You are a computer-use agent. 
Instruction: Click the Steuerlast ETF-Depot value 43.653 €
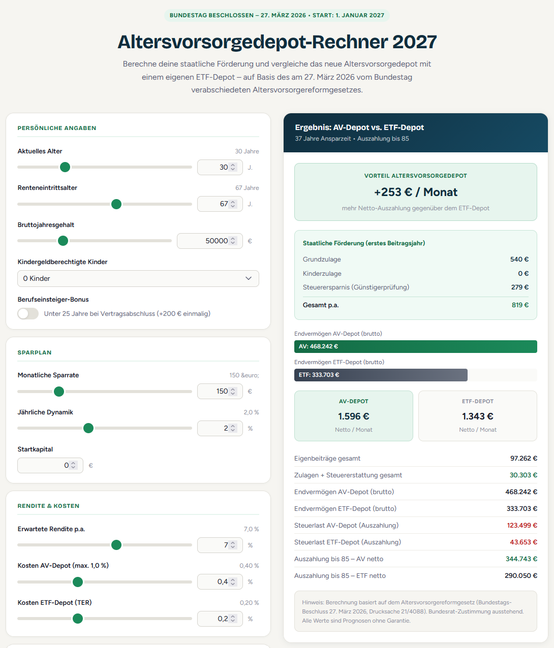point(524,542)
